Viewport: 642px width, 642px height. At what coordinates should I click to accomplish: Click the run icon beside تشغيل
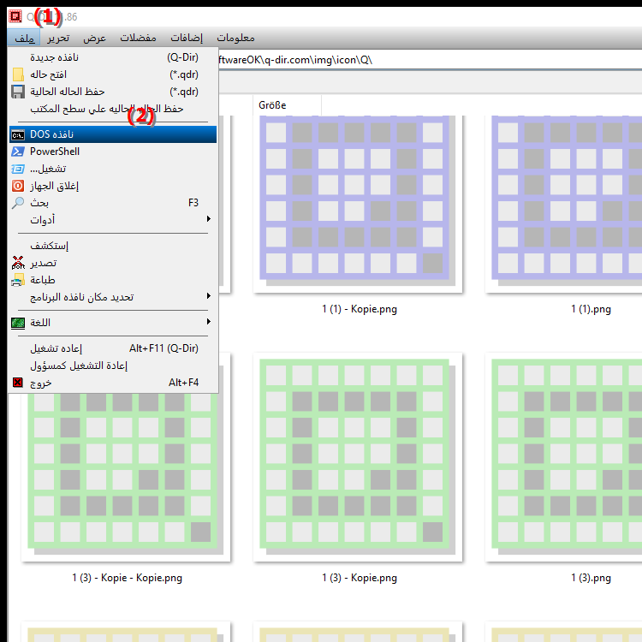click(18, 169)
